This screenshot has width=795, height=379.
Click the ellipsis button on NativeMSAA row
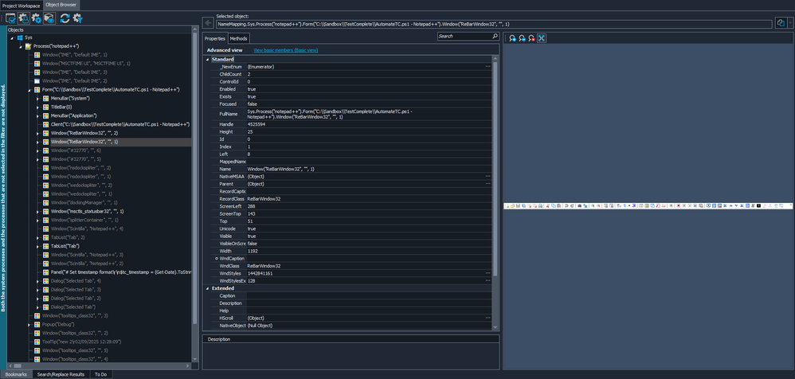tap(488, 176)
